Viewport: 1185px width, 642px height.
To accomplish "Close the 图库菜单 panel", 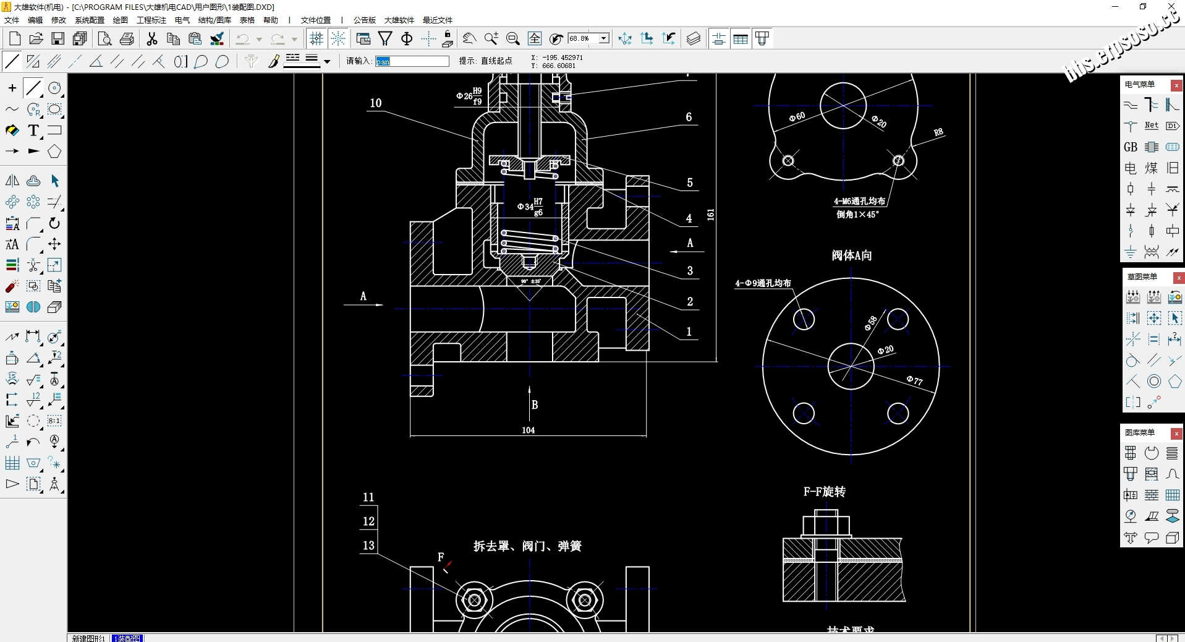I will (x=1176, y=434).
